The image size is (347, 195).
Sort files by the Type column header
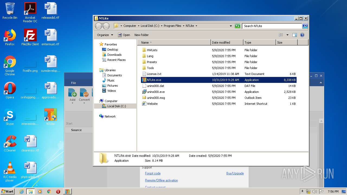tap(259, 43)
